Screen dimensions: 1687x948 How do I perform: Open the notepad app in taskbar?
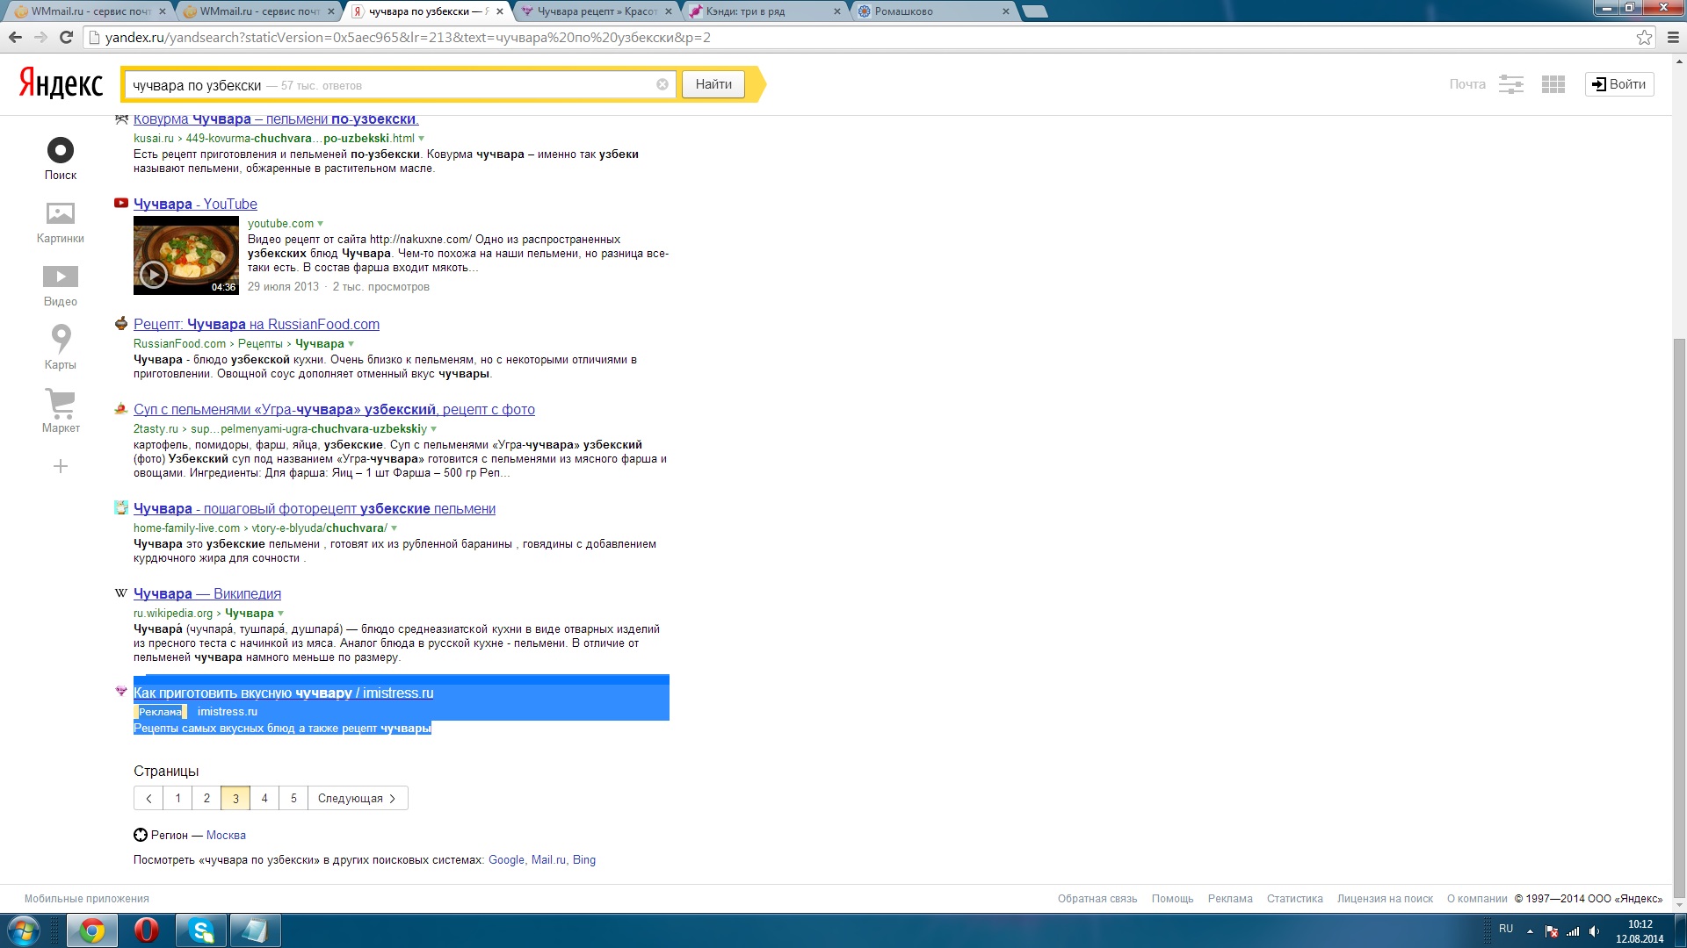tap(256, 930)
